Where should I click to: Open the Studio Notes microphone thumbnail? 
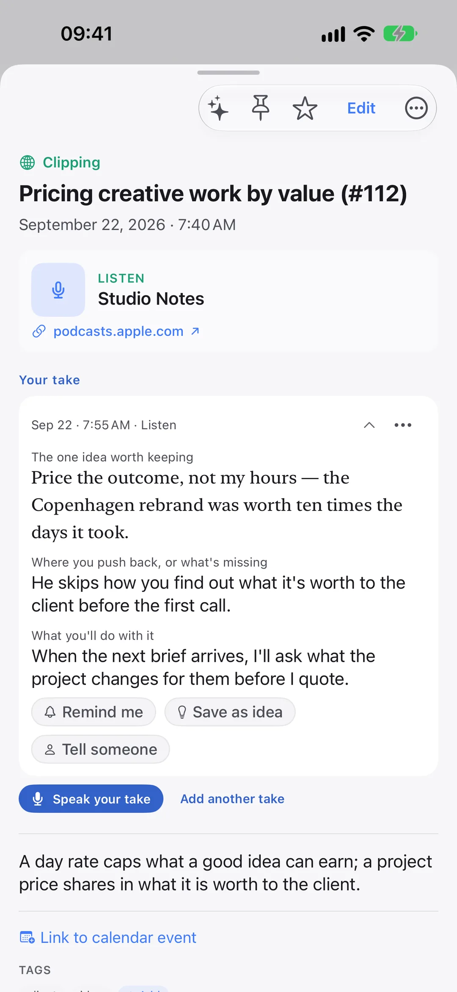click(x=58, y=290)
